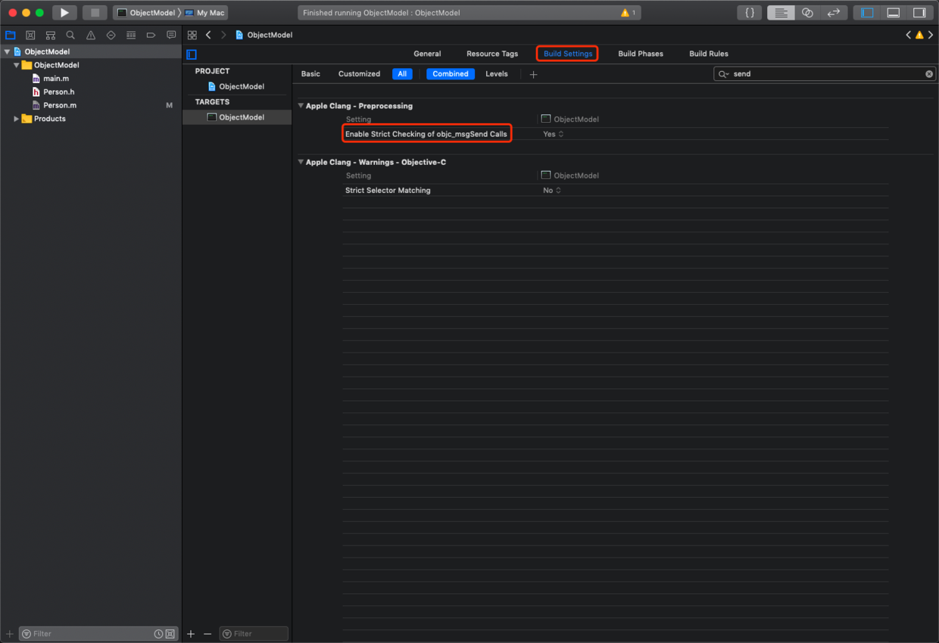The image size is (939, 643).
Task: Toggle the navigator panel visibility
Action: 867,13
